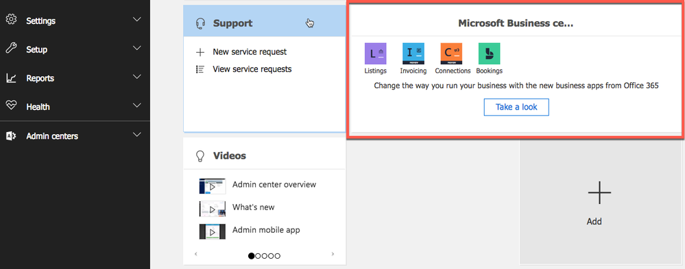685x269 pixels.
Task: Select the first filled pagination dot
Action: [x=251, y=256]
